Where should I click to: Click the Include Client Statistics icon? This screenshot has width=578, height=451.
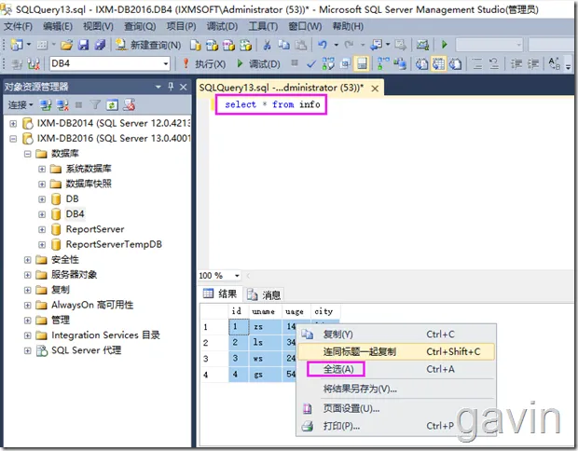[x=400, y=64]
